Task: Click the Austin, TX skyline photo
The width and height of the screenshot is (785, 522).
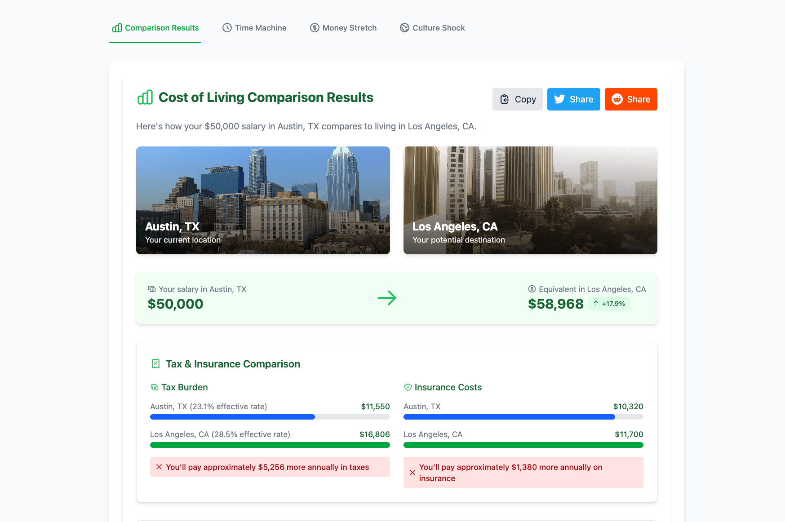Action: pyautogui.click(x=263, y=200)
